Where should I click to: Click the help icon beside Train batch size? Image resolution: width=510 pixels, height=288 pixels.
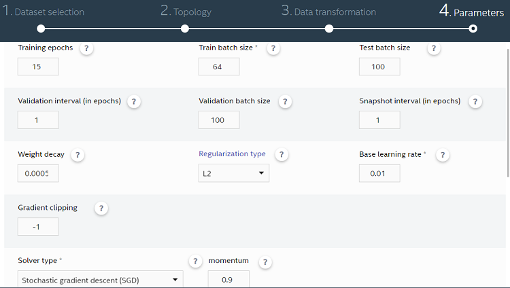[x=273, y=48]
